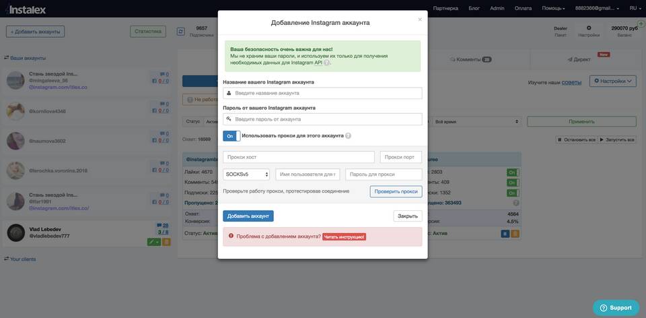Open the Помощь dropdown menu
The width and height of the screenshot is (646, 318).
tap(553, 8)
